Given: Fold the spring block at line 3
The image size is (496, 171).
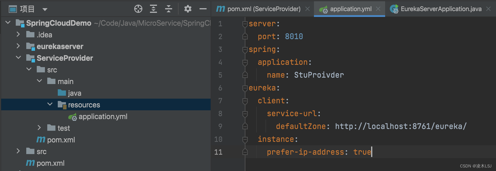Looking at the screenshot, I should click(x=245, y=49).
